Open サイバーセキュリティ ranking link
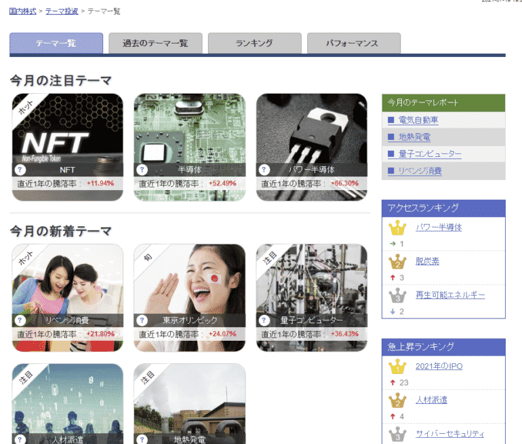The height and width of the screenshot is (444, 522). pyautogui.click(x=450, y=434)
